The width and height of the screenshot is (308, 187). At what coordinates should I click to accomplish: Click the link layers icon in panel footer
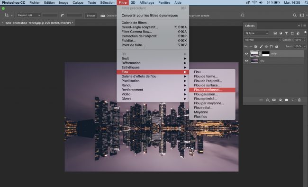(261, 100)
